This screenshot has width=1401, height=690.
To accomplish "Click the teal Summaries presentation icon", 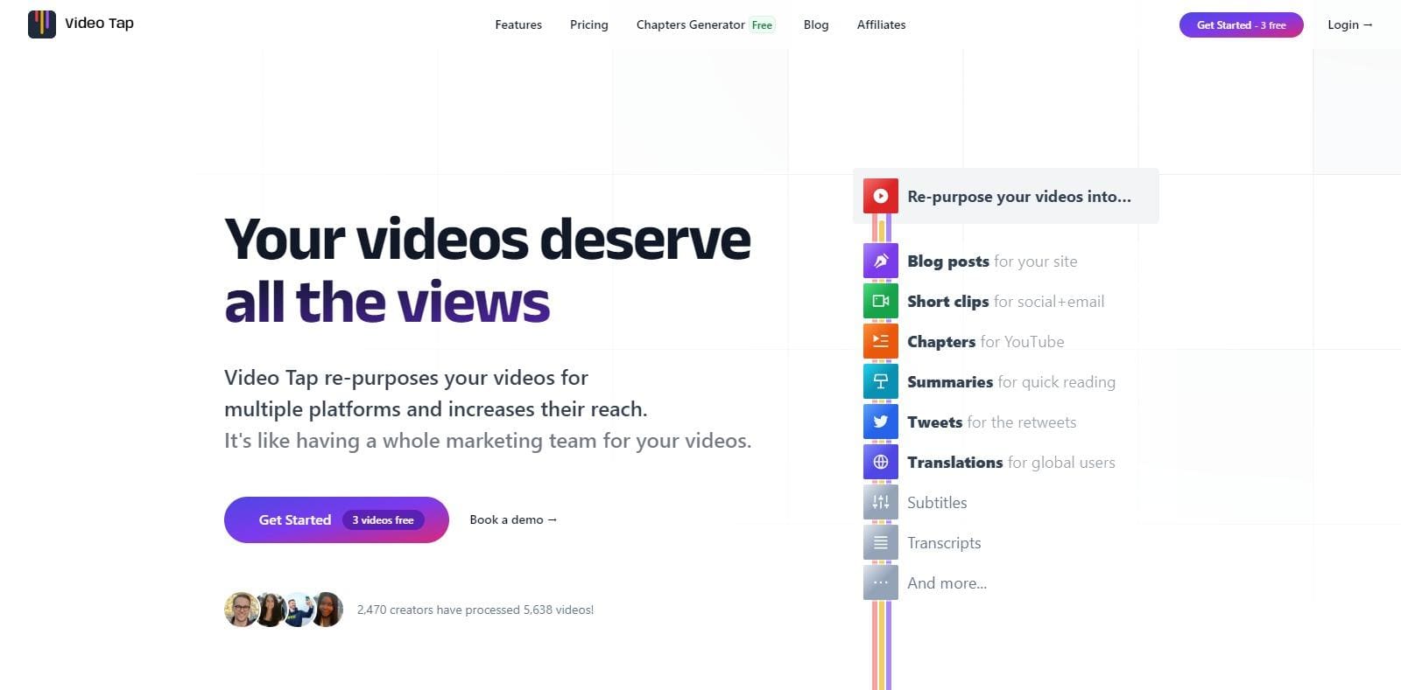I will 881,381.
